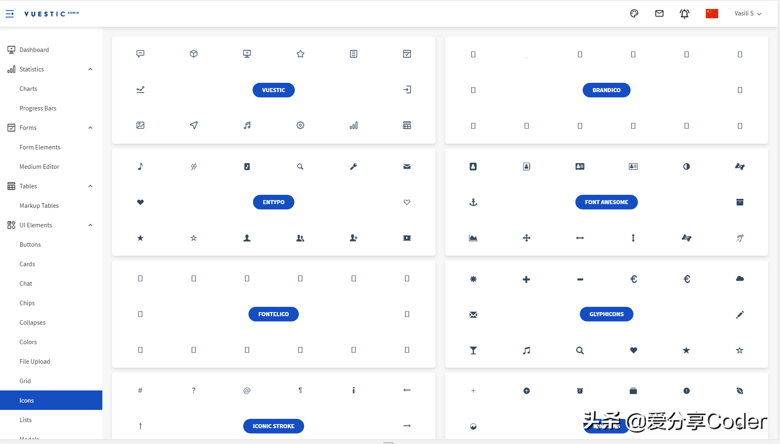
Task: Click the mail envelope icon in header
Action: (x=660, y=13)
